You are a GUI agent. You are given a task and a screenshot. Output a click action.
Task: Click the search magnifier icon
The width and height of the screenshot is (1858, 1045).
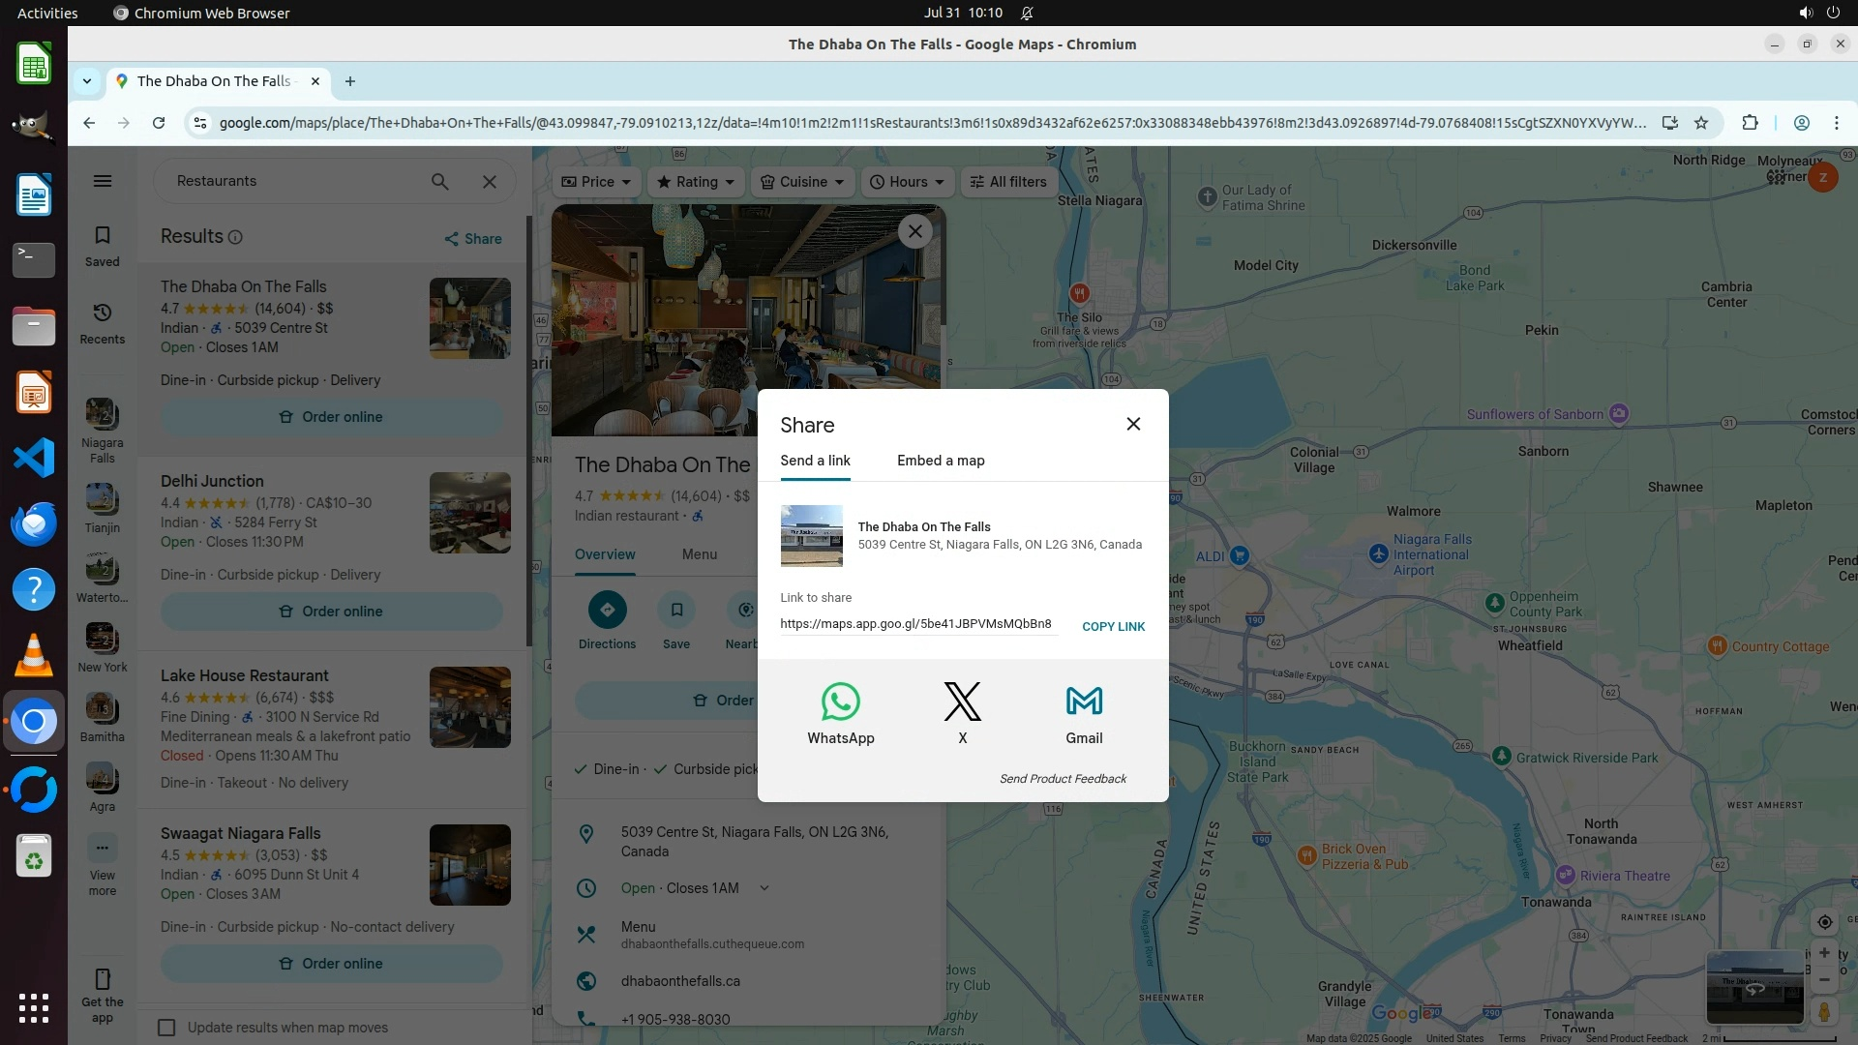tap(439, 181)
